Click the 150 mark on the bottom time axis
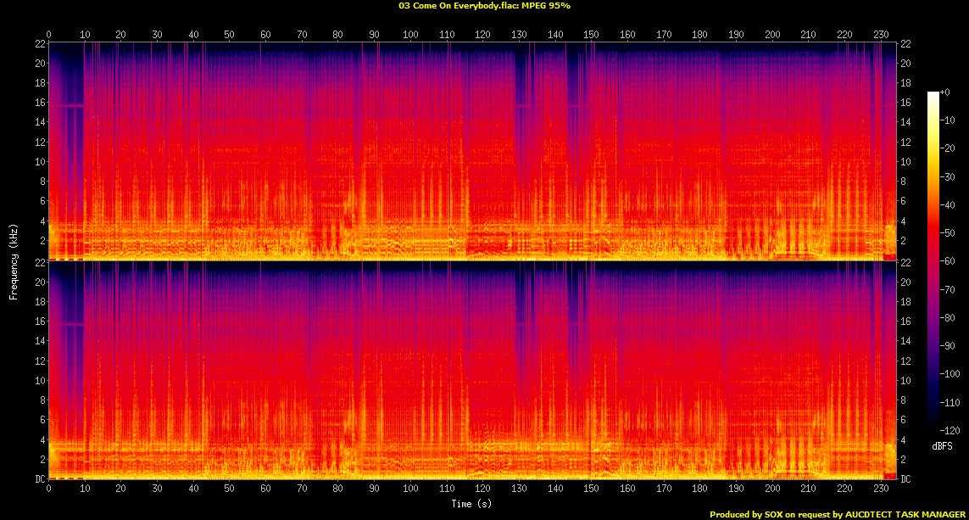This screenshot has width=969, height=520. [591, 489]
